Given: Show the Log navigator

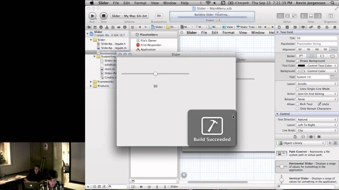Looking at the screenshot, I should pyautogui.click(x=125, y=27).
